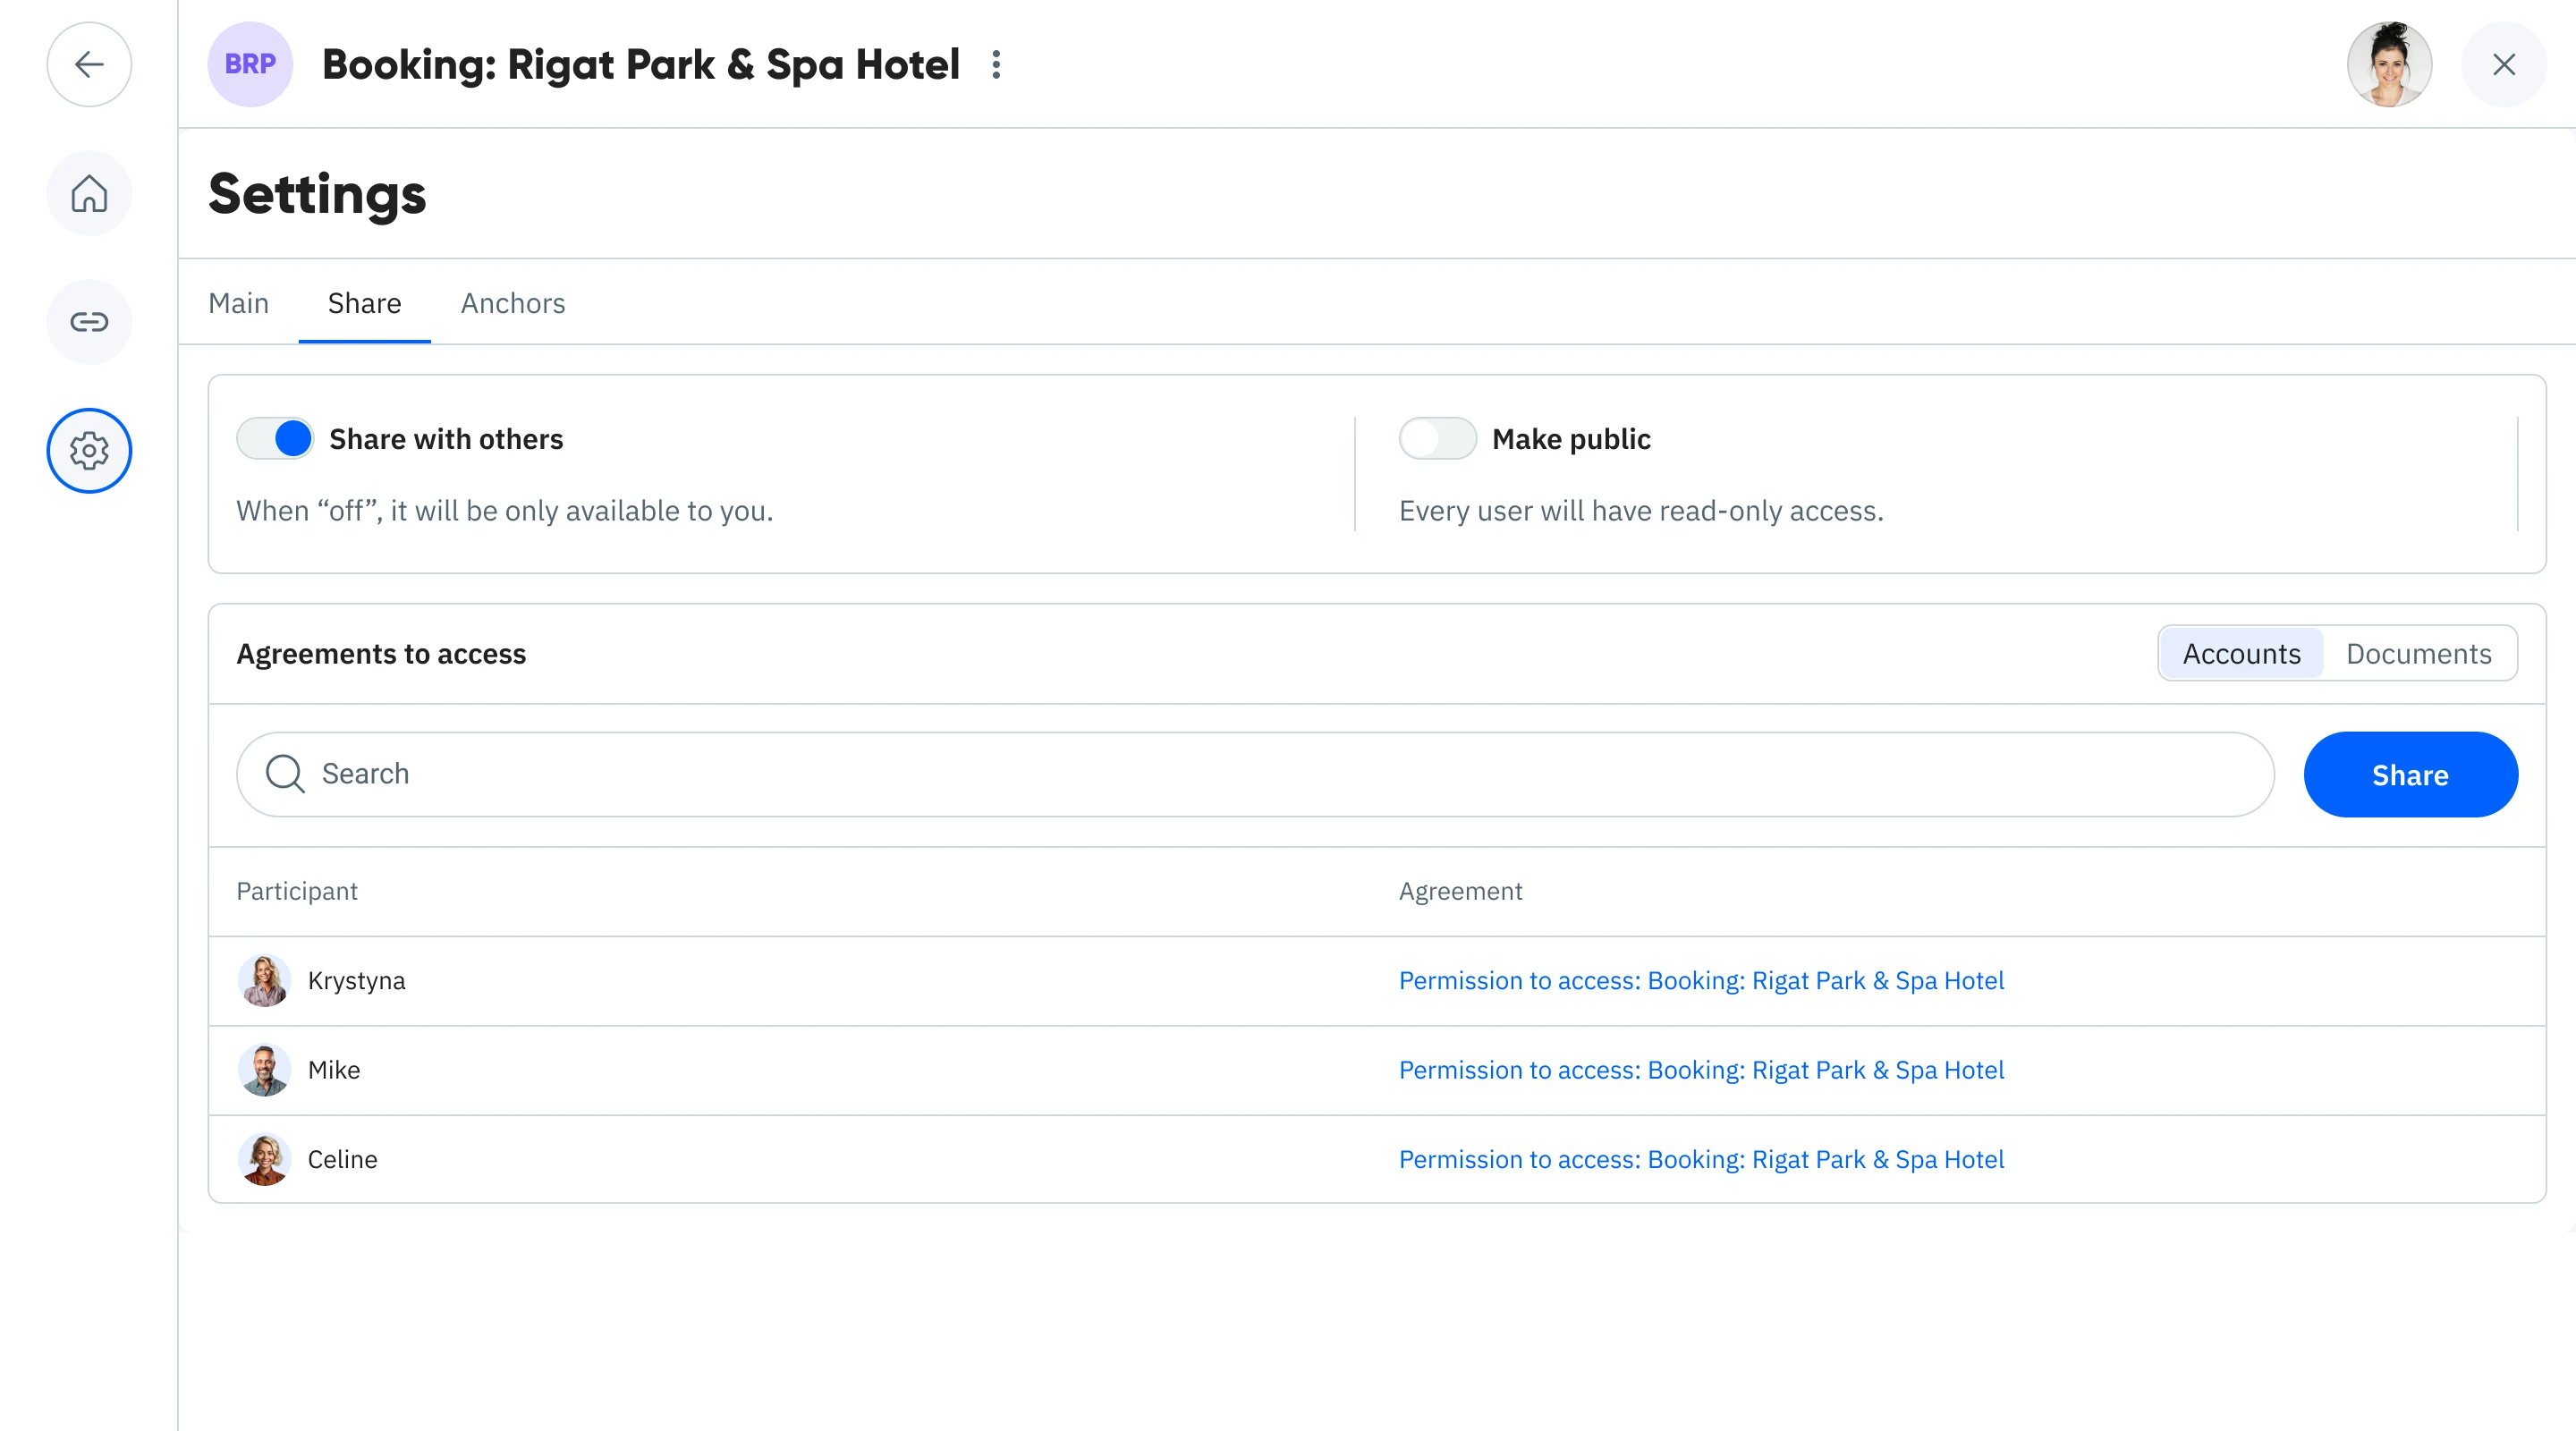Click Krystyna's avatar thumbnail
Screen dimensions: 2576x1431
tap(264, 981)
